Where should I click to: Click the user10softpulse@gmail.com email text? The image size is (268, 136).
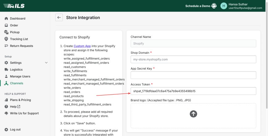[245, 8]
